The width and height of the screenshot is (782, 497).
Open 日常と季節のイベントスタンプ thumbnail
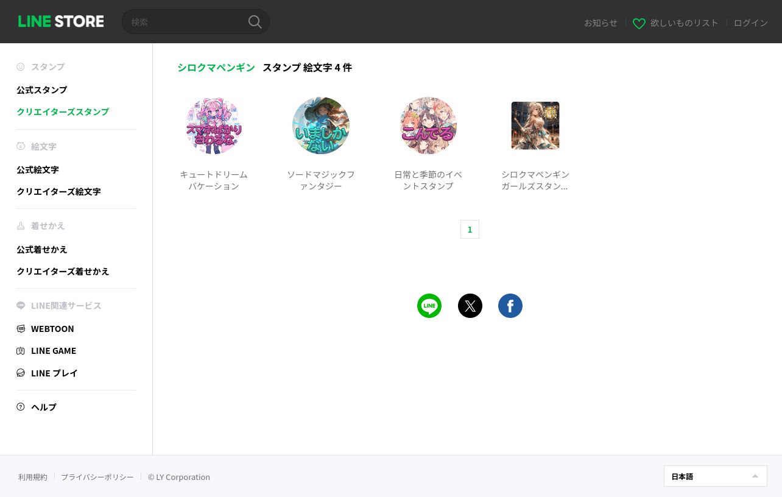click(428, 125)
